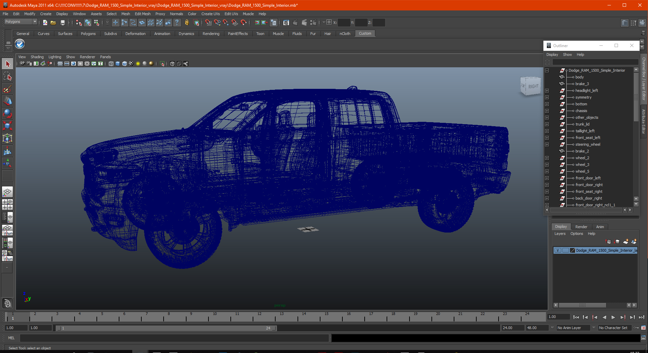The image size is (648, 353).
Task: Choose the Move tool in toolbox
Action: click(x=7, y=101)
